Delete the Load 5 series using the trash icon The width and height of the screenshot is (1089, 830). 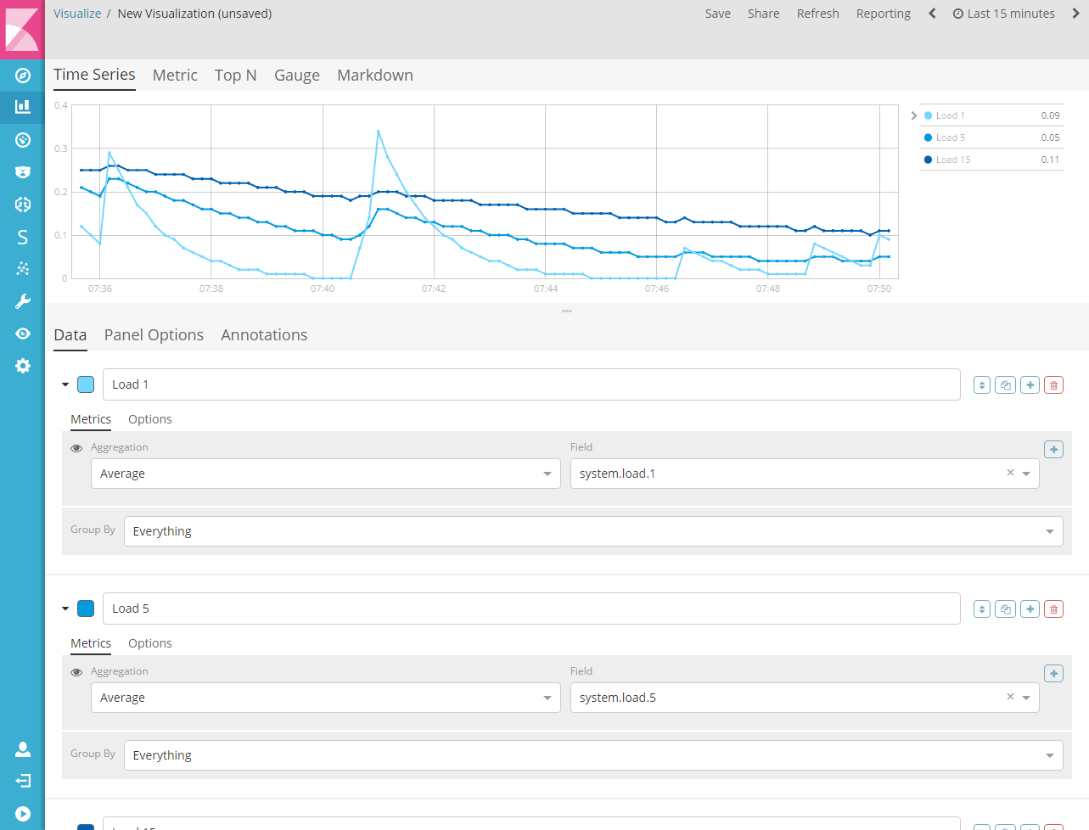[x=1053, y=608]
